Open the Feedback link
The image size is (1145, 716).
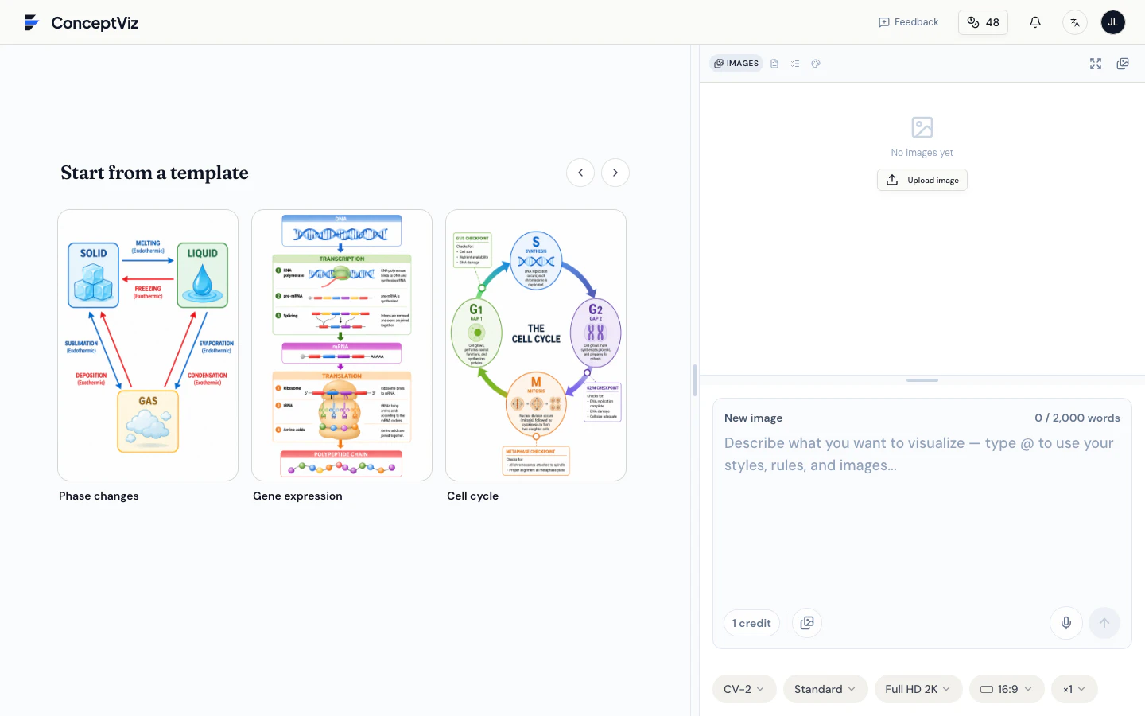tap(908, 22)
